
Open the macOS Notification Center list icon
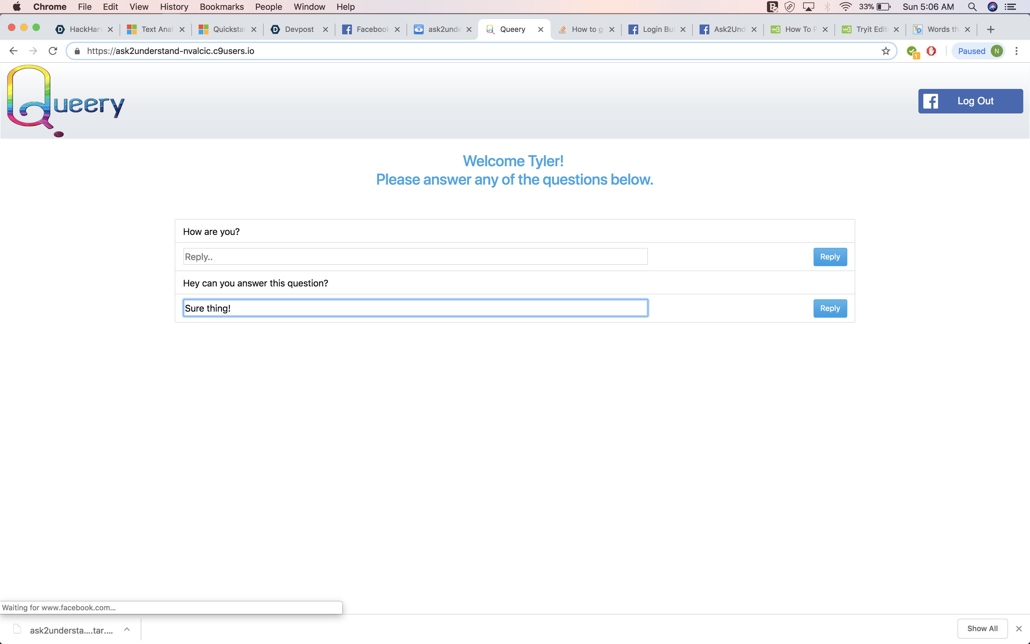pyautogui.click(x=1011, y=7)
